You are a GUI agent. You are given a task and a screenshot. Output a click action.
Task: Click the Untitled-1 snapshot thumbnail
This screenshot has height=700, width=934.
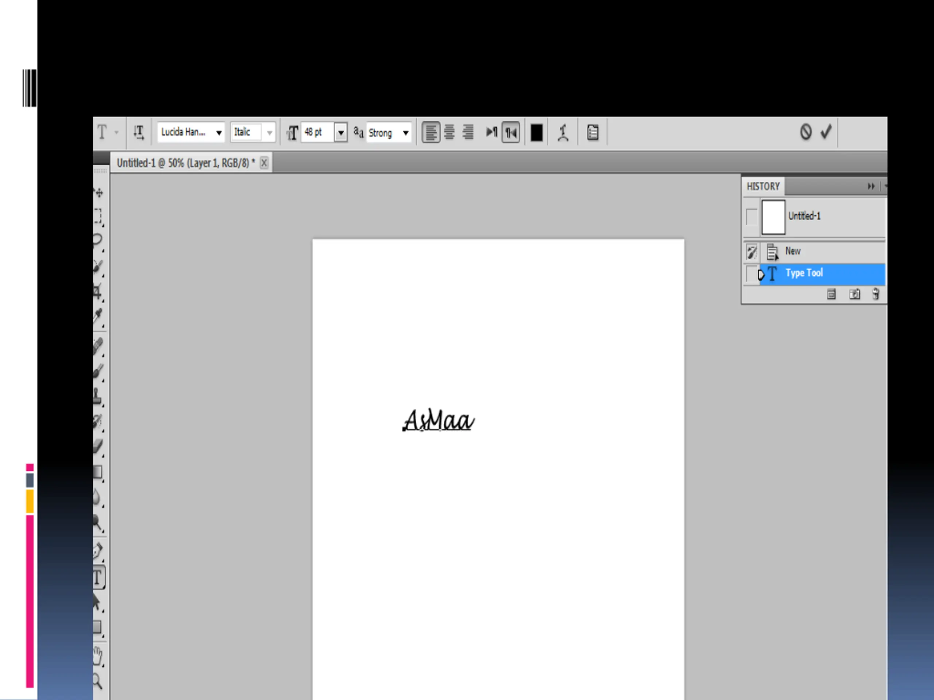[x=773, y=217]
